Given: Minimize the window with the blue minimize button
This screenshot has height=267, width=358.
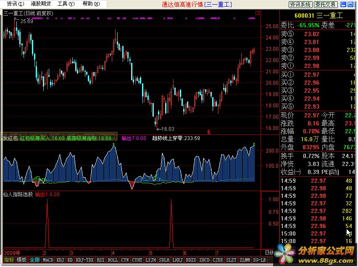Looking at the screenshot, I should [x=343, y=4].
